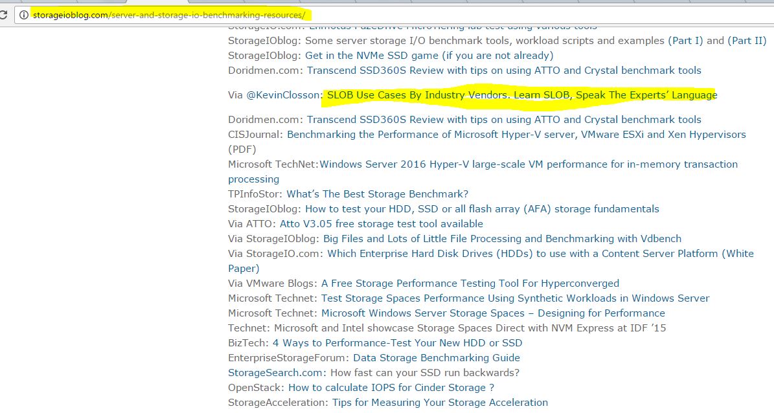This screenshot has width=774, height=413.
Task: Click the browser reload page icon
Action: 4,15
